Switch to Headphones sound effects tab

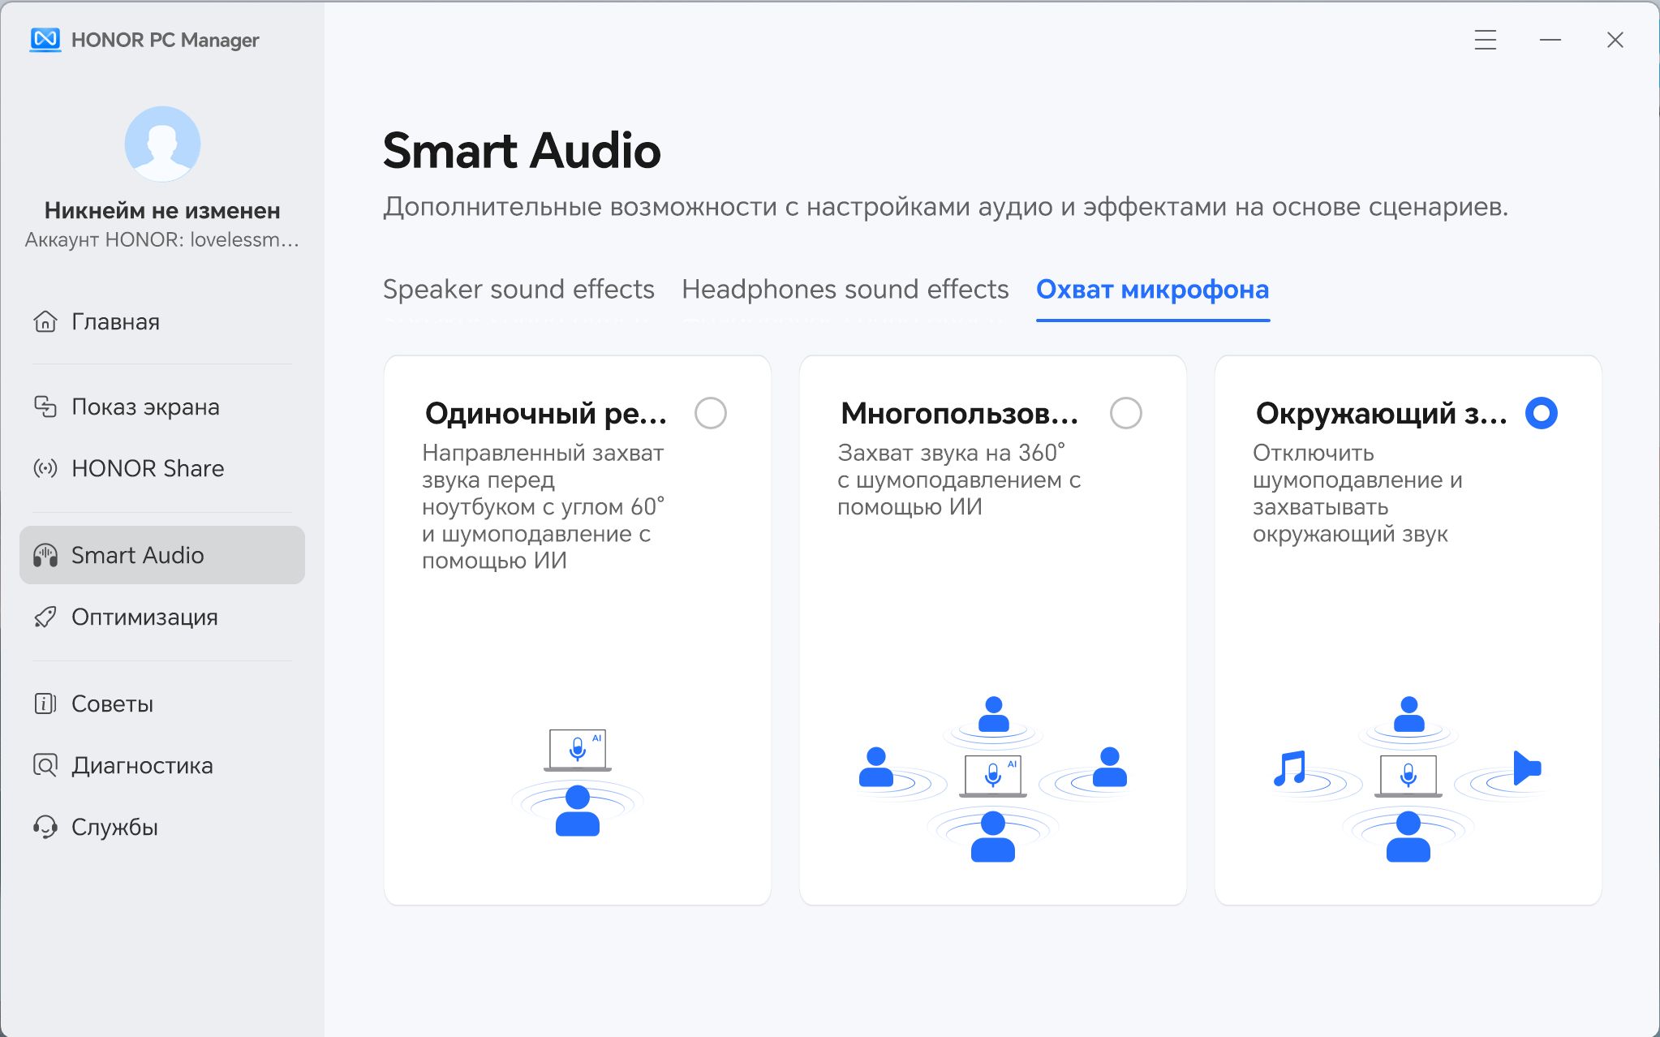[845, 290]
